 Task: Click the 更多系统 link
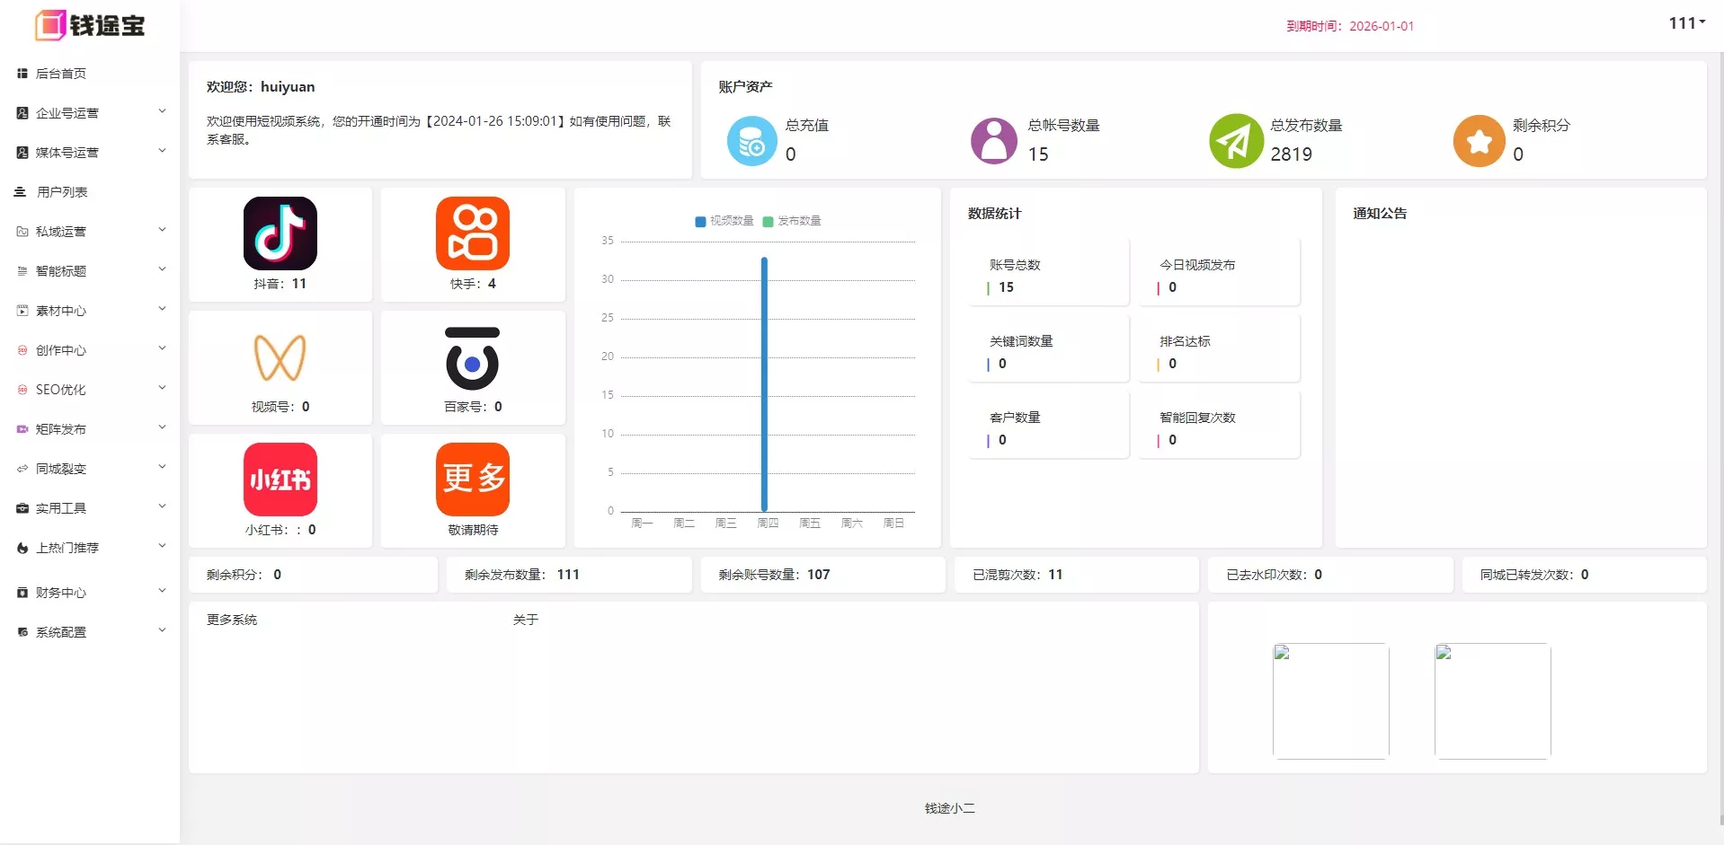point(232,620)
